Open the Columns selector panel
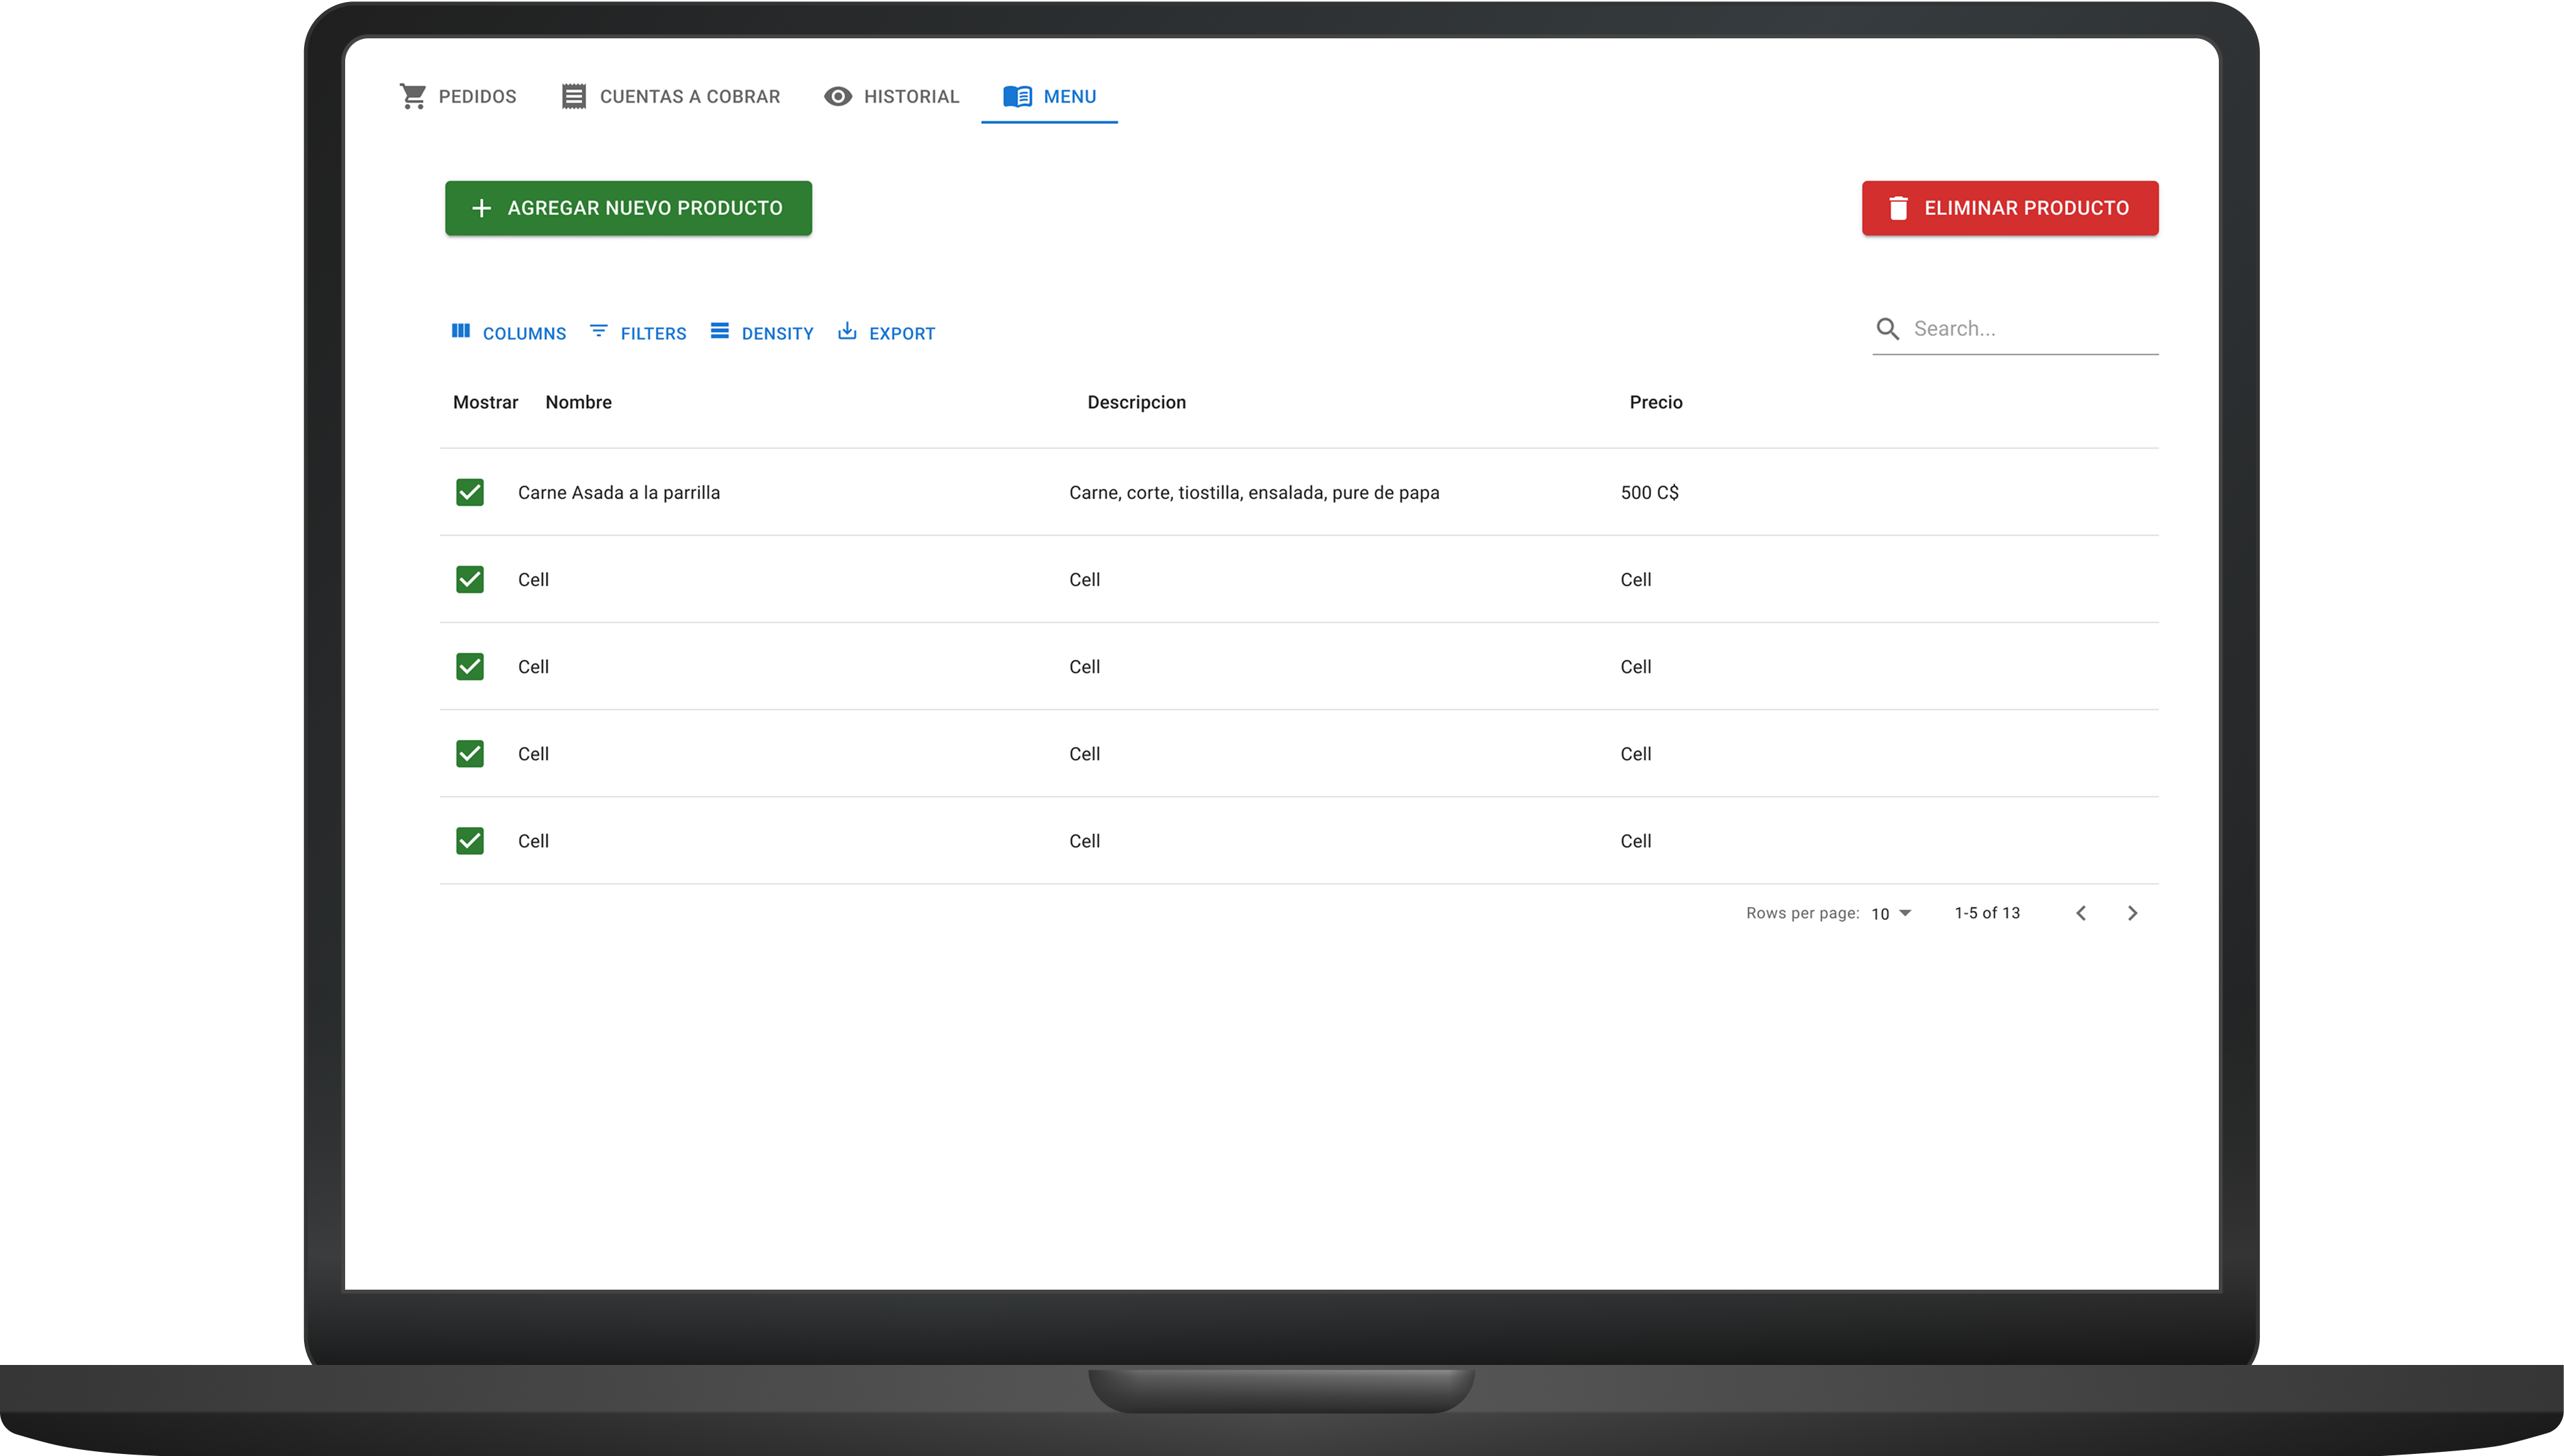This screenshot has width=2564, height=1456. [510, 333]
